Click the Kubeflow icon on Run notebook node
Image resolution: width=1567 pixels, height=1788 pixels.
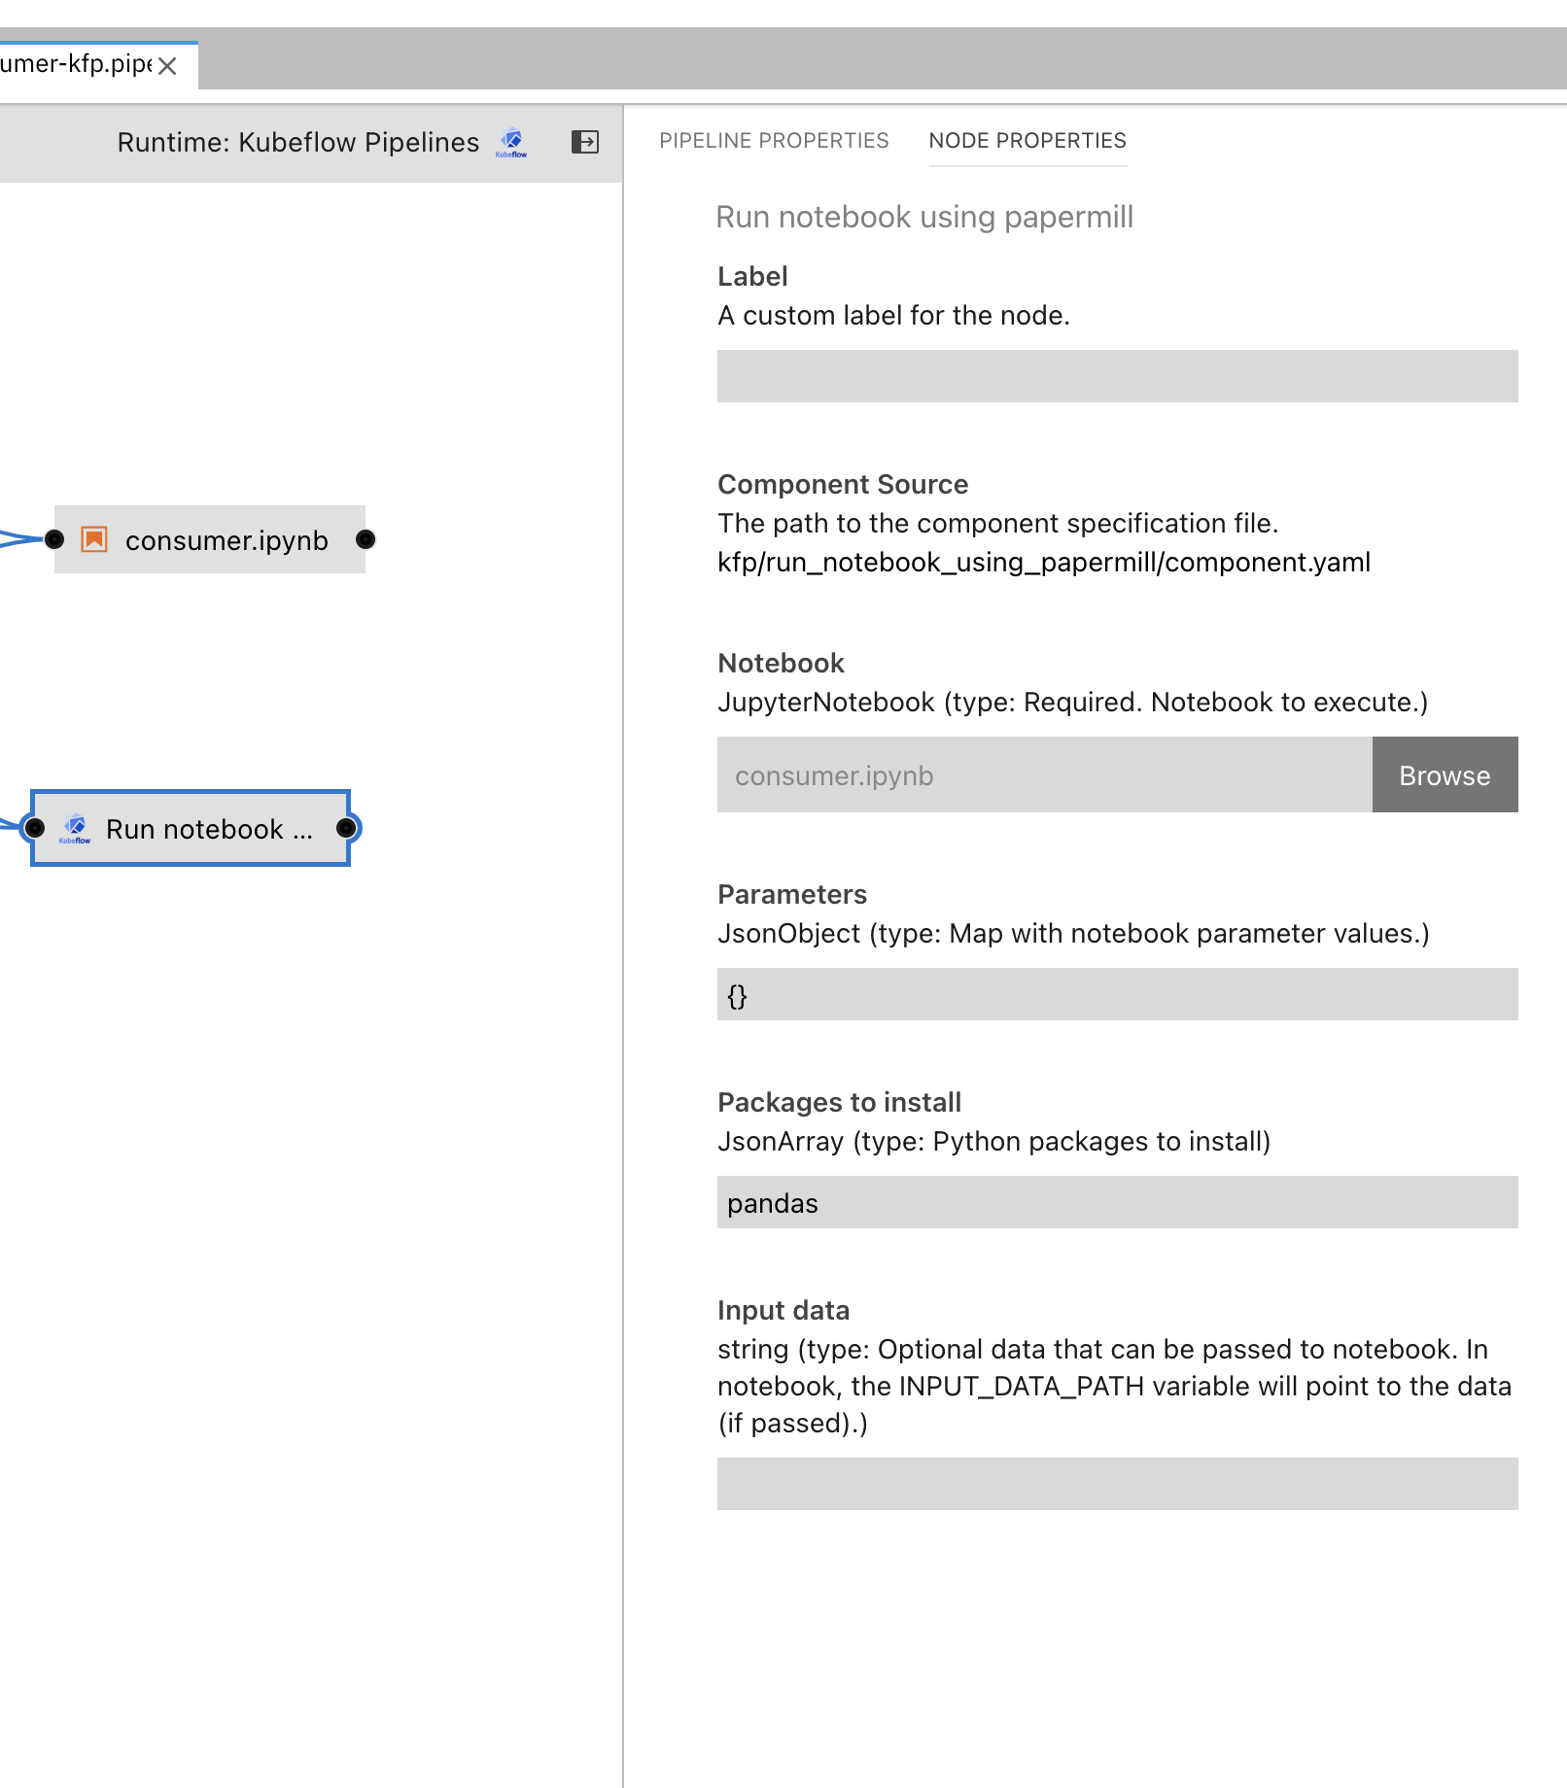(76, 828)
